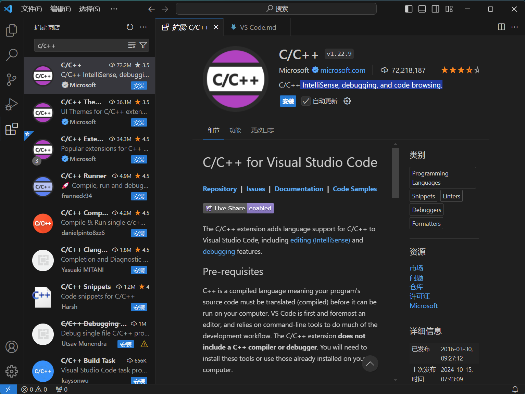Open the Explorer view in activity bar
This screenshot has height=394, width=525.
[x=12, y=30]
